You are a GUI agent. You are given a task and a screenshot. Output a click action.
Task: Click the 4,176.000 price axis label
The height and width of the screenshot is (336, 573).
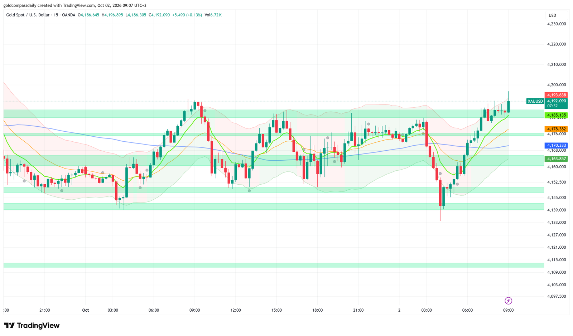[x=557, y=134]
